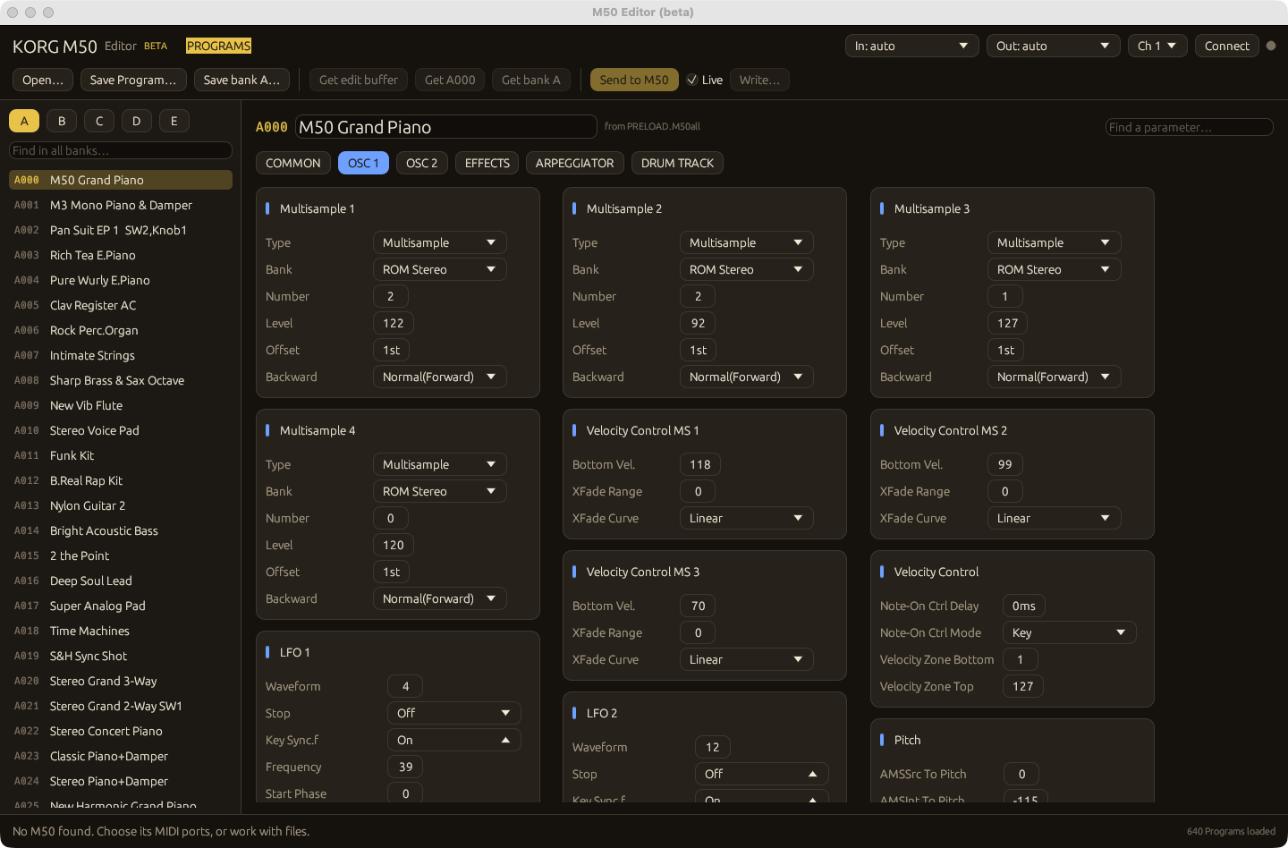
Task: Open the ARPEGGIATOR tab
Action: click(575, 163)
